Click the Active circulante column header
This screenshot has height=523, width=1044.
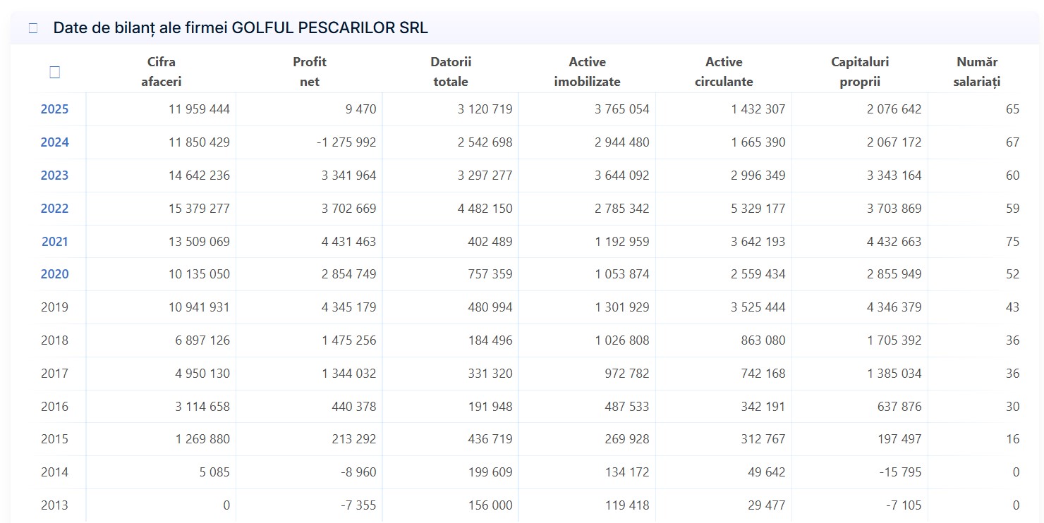point(724,72)
